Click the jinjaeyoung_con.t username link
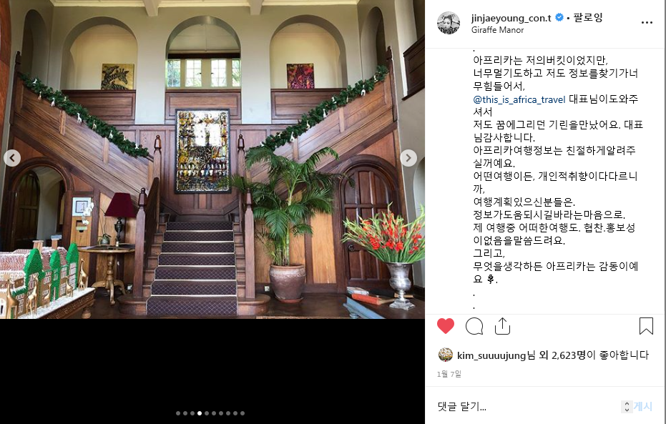 (x=511, y=18)
